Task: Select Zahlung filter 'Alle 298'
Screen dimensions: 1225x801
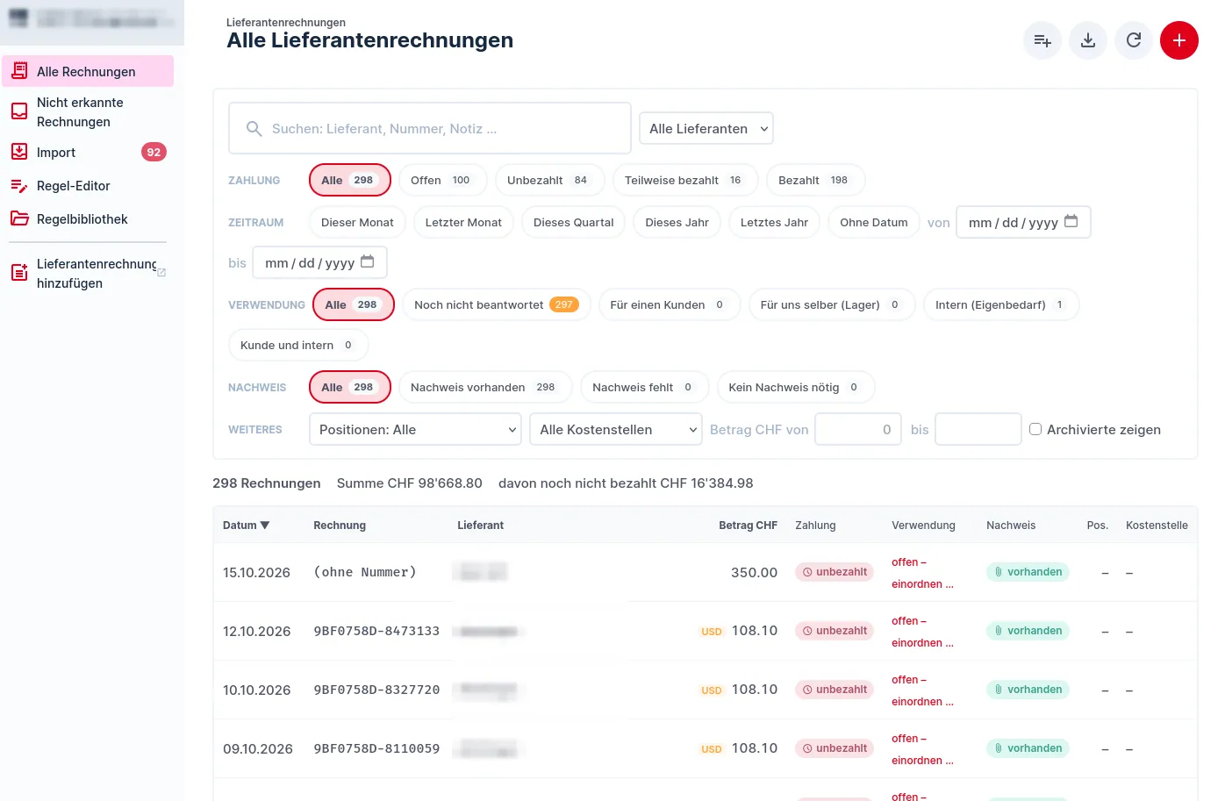Action: 350,180
